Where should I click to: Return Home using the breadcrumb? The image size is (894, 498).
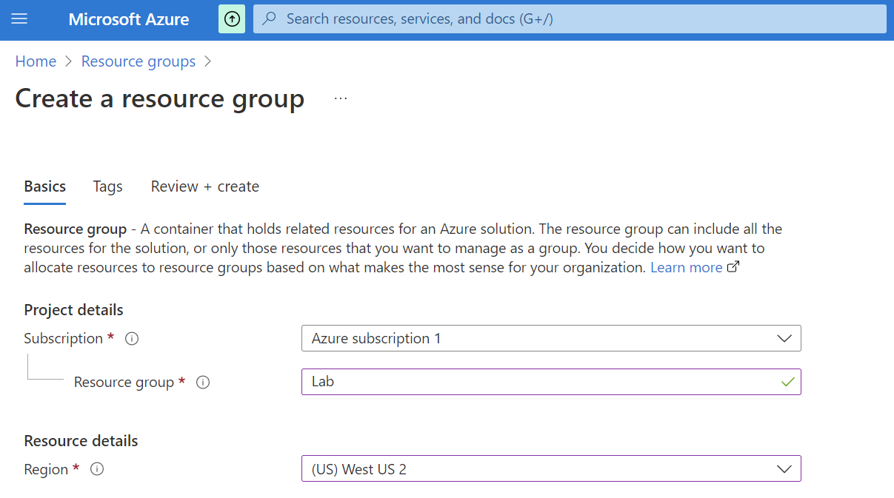point(36,61)
